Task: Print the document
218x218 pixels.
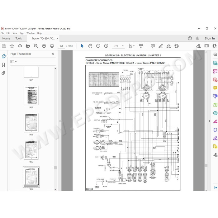Action: tap(28, 46)
